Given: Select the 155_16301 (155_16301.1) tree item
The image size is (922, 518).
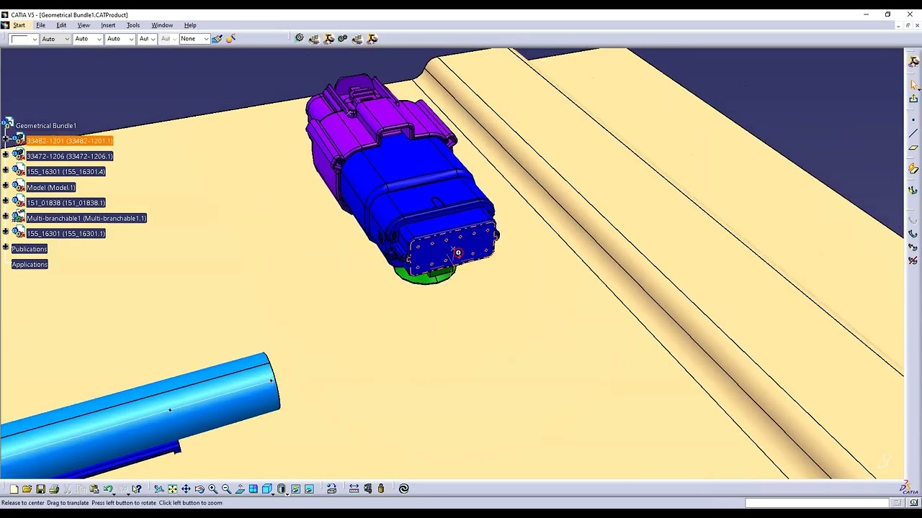Looking at the screenshot, I should pyautogui.click(x=66, y=234).
